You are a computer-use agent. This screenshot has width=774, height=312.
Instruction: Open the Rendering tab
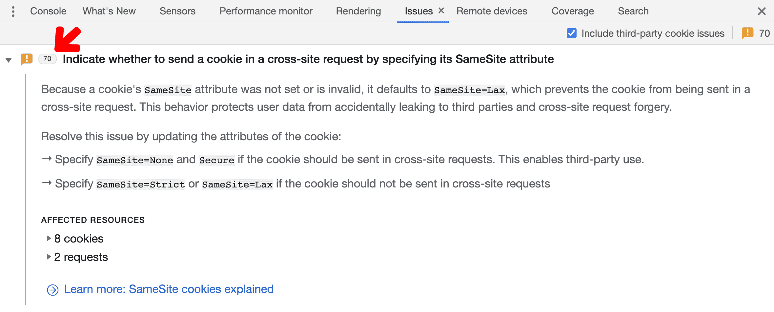pyautogui.click(x=358, y=11)
